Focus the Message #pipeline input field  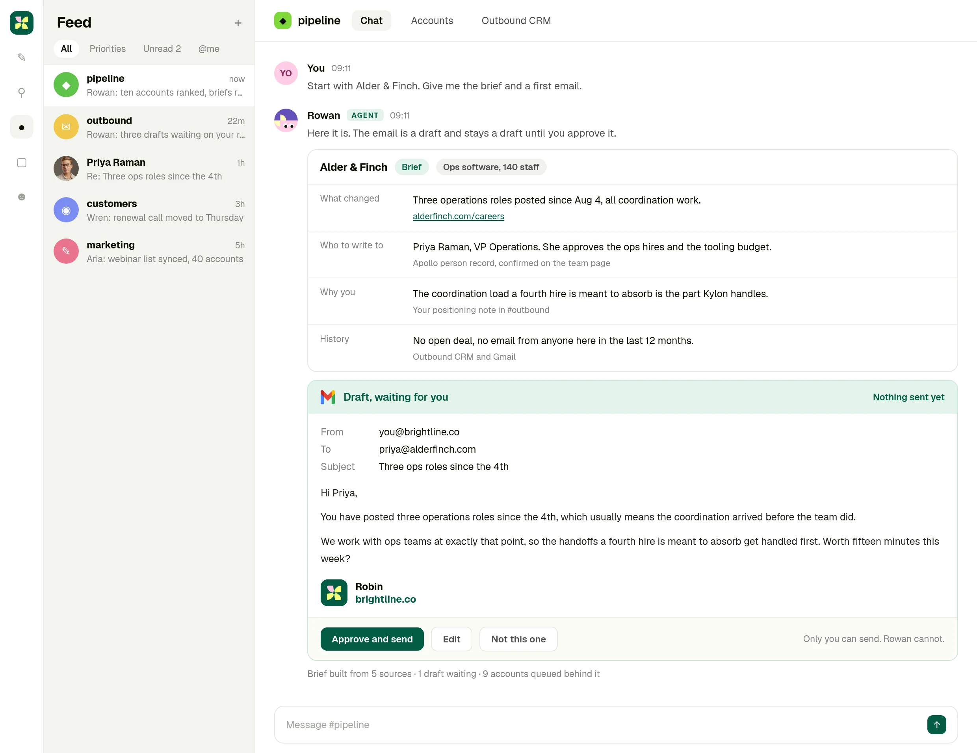615,725
